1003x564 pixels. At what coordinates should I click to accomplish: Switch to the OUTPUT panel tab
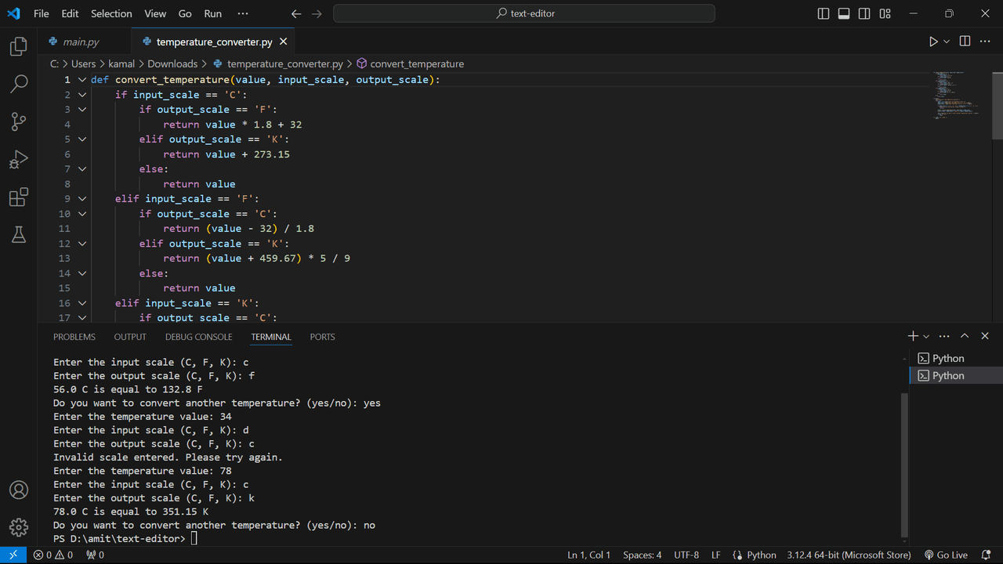130,337
